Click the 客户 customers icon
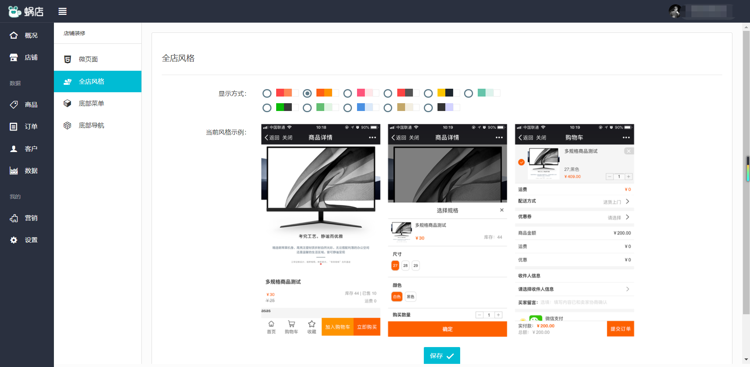 pyautogui.click(x=14, y=149)
